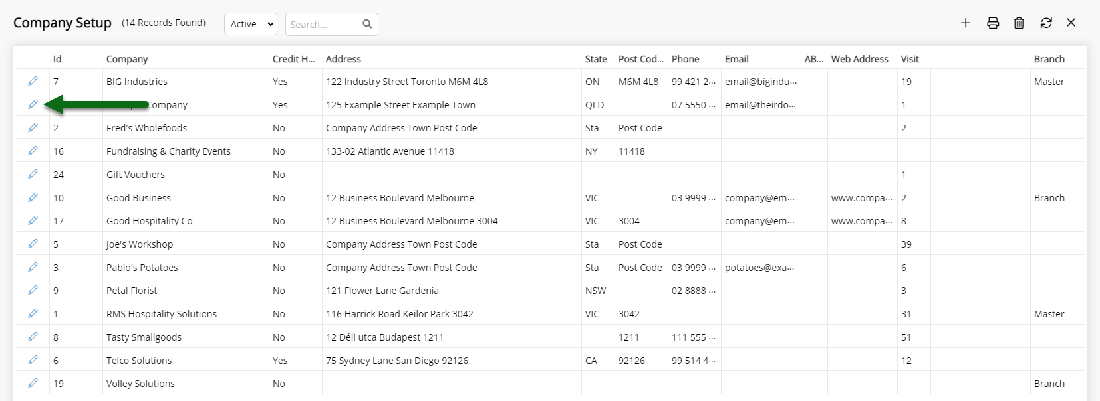Sort by the AB... column header
The width and height of the screenshot is (1100, 401).
(x=813, y=59)
